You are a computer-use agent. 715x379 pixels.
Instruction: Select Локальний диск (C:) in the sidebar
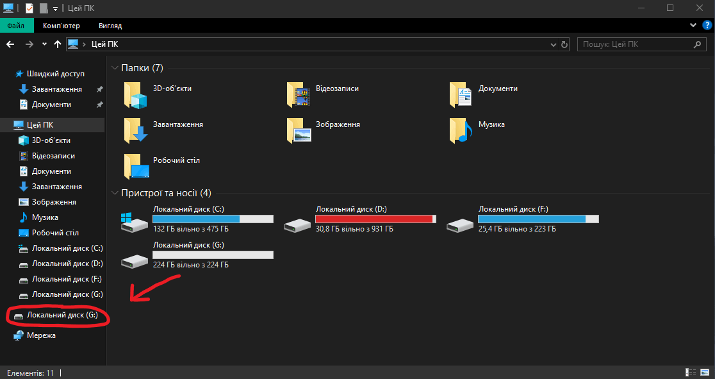[67, 248]
